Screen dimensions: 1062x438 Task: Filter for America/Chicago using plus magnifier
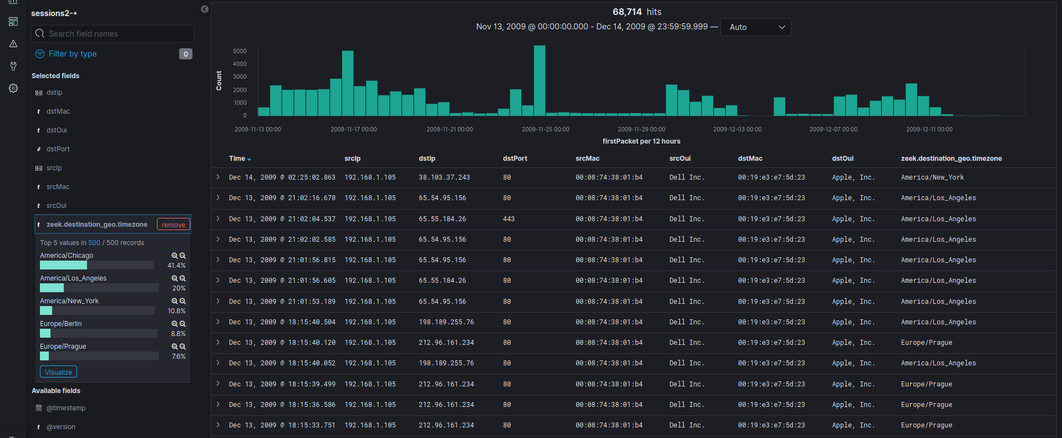coord(175,256)
